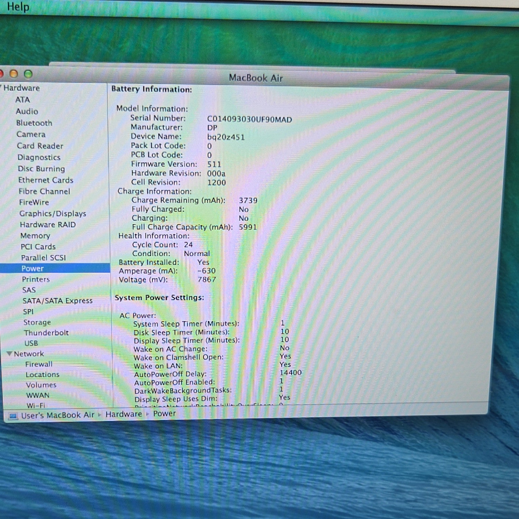The width and height of the screenshot is (519, 519).
Task: Select PCI Cards in the sidebar
Action: tap(38, 247)
